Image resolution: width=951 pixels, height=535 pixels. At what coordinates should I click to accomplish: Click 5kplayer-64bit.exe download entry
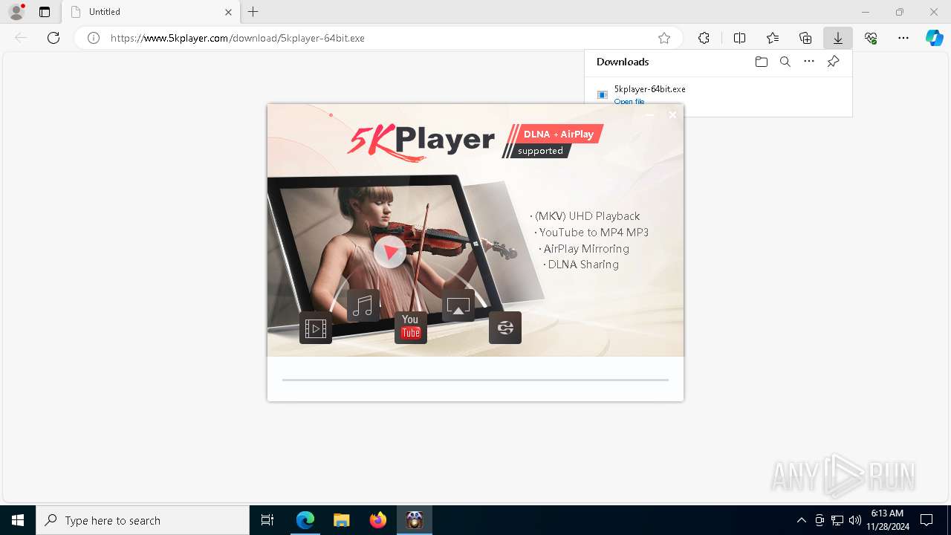pos(649,89)
